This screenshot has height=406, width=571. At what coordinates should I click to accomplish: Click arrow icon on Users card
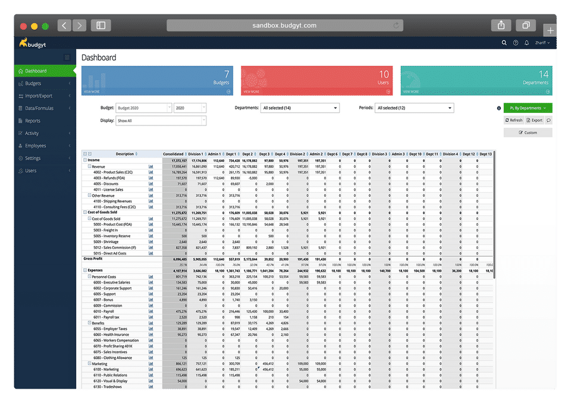pos(388,92)
